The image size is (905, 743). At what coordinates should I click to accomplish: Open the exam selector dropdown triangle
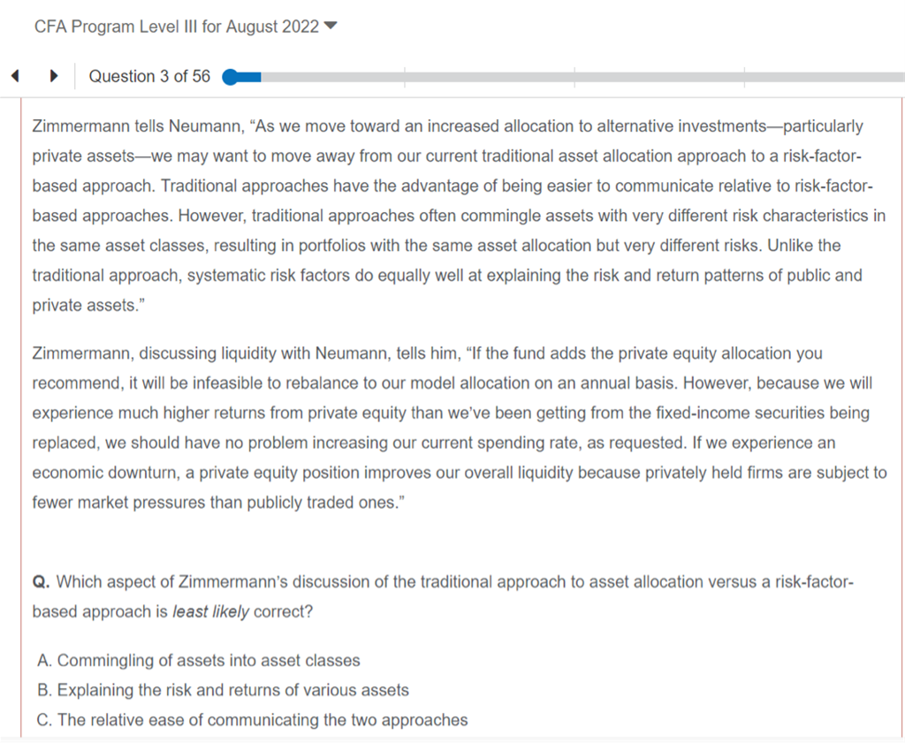tap(331, 27)
